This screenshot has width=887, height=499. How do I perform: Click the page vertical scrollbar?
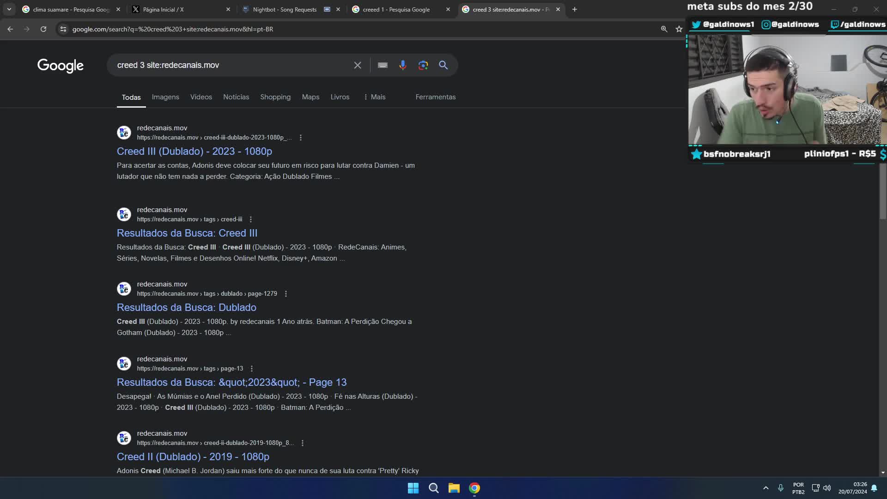point(883,192)
